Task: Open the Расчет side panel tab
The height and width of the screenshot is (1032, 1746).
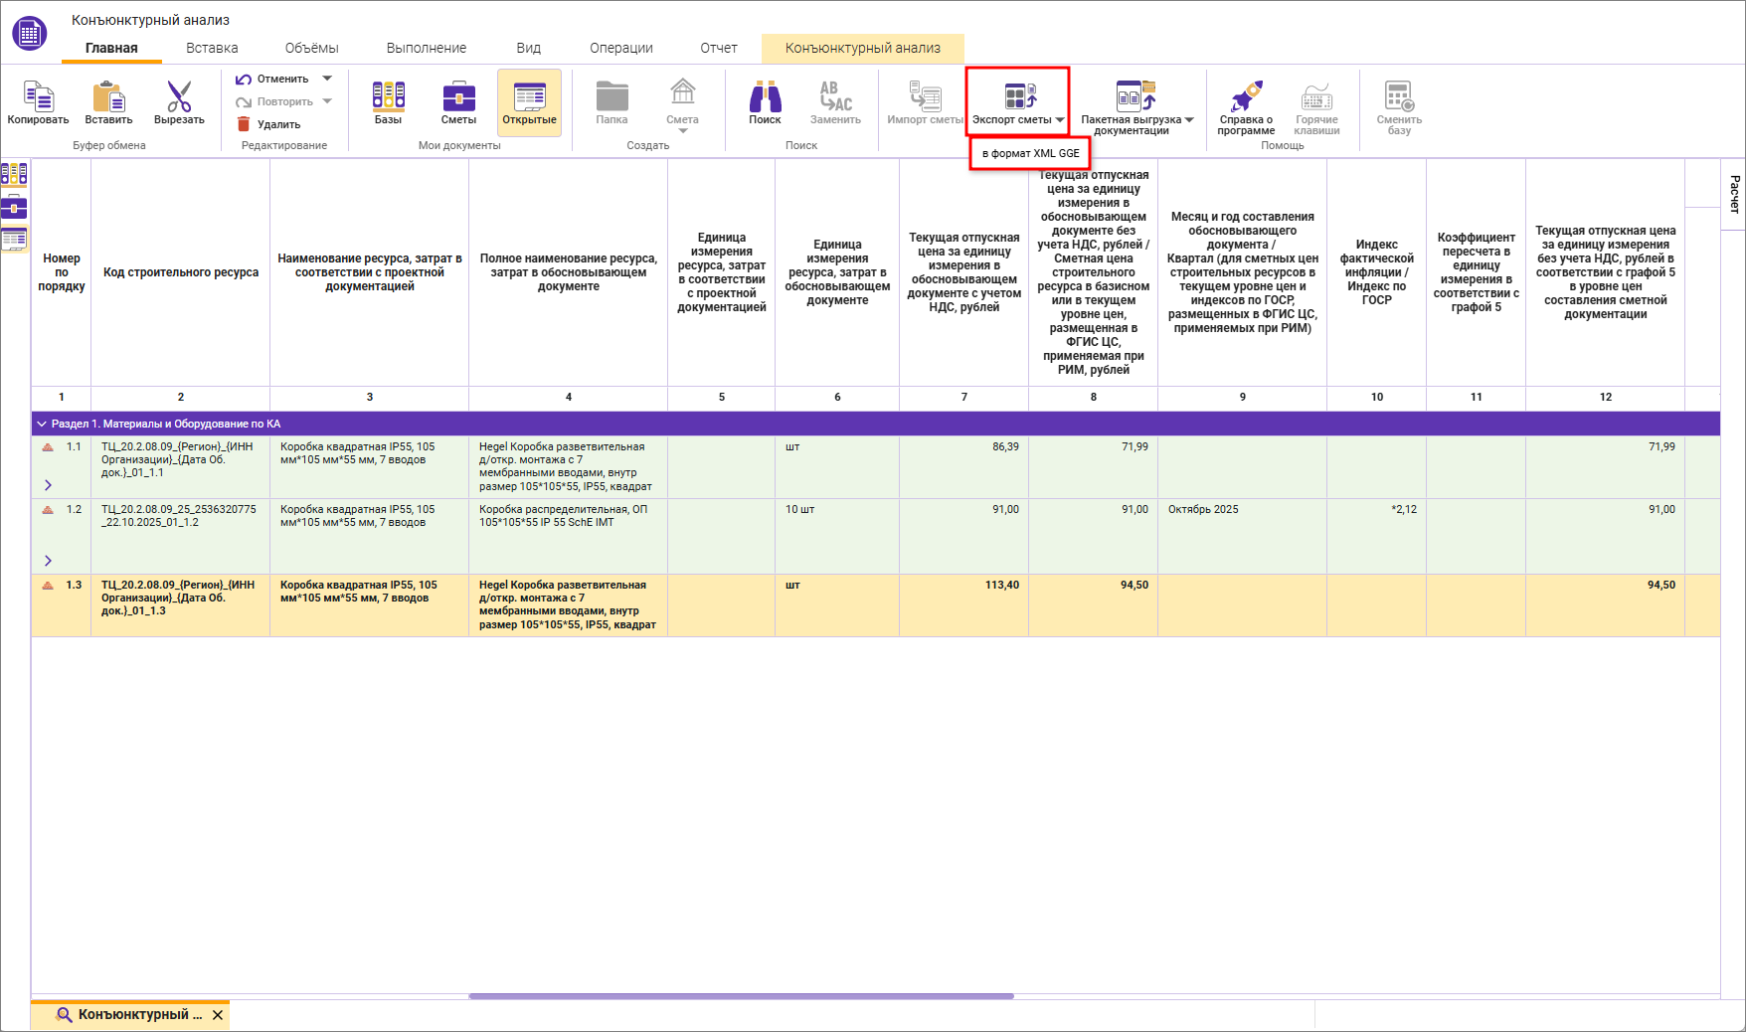Action: tap(1734, 194)
